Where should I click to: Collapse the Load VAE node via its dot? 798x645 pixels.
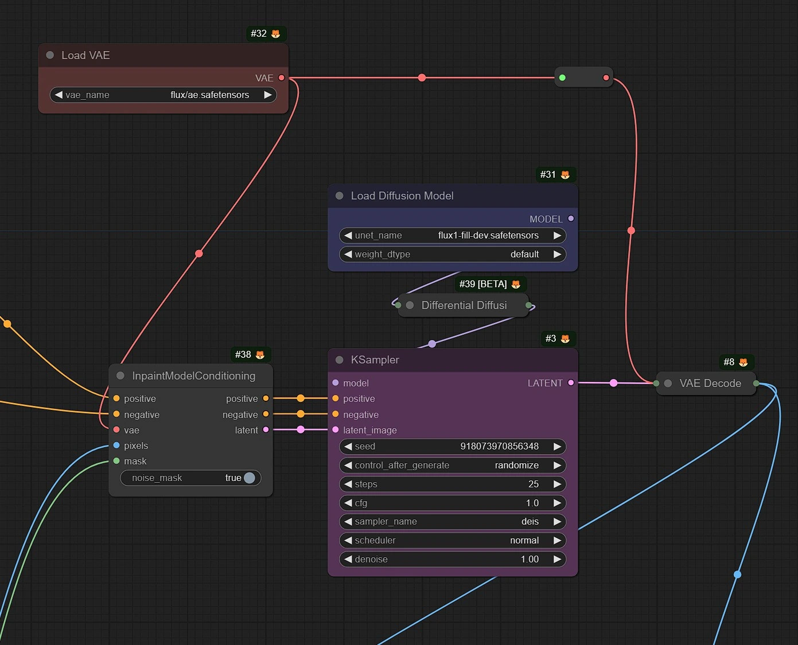tap(50, 55)
